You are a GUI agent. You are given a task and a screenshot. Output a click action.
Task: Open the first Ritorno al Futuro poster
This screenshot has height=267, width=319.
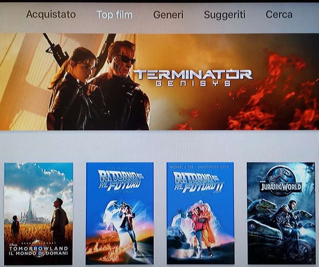click(x=120, y=213)
